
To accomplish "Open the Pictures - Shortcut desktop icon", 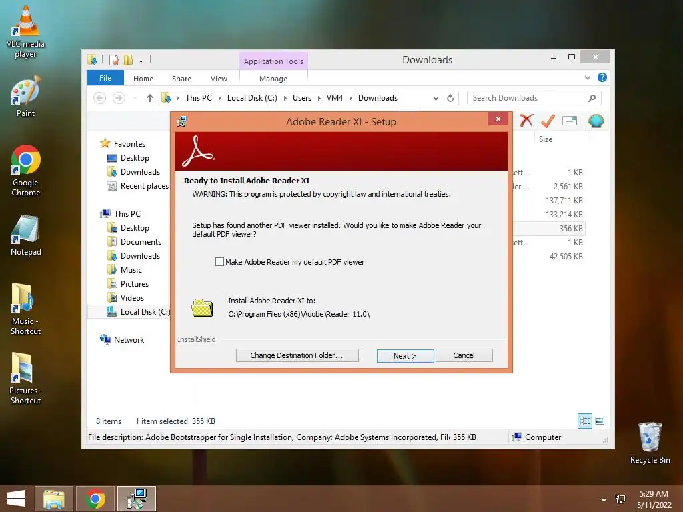I will (26, 379).
